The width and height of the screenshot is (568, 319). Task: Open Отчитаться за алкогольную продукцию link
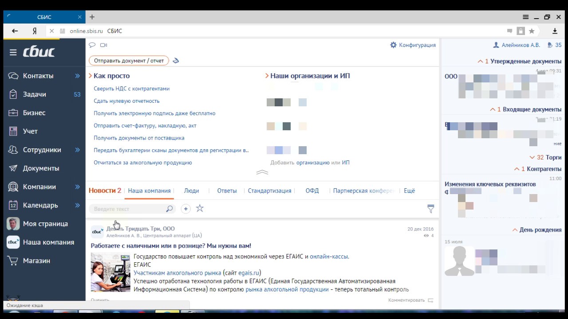[x=142, y=163]
